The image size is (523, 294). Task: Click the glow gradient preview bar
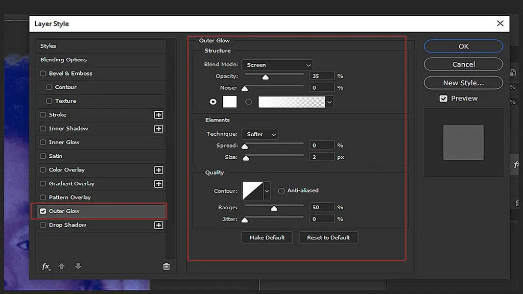click(292, 102)
